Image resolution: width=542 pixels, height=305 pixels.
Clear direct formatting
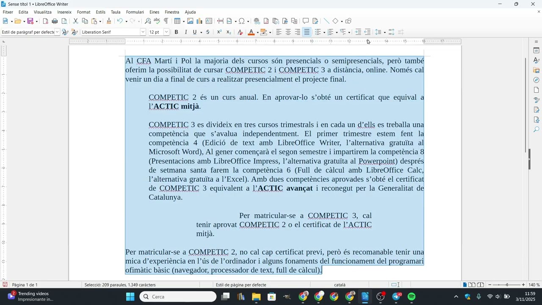[240, 32]
